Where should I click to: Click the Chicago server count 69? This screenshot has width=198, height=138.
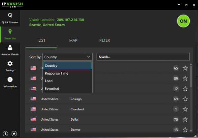(x=176, y=99)
